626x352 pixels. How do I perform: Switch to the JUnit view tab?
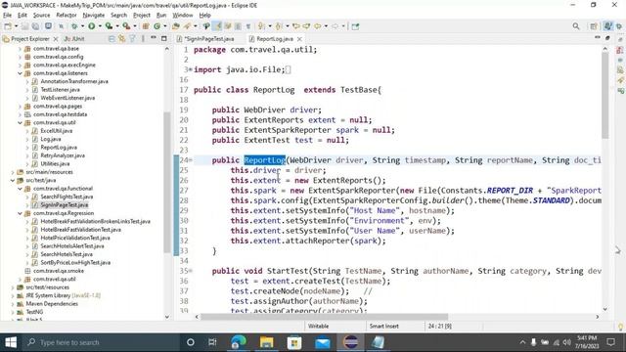(x=74, y=39)
